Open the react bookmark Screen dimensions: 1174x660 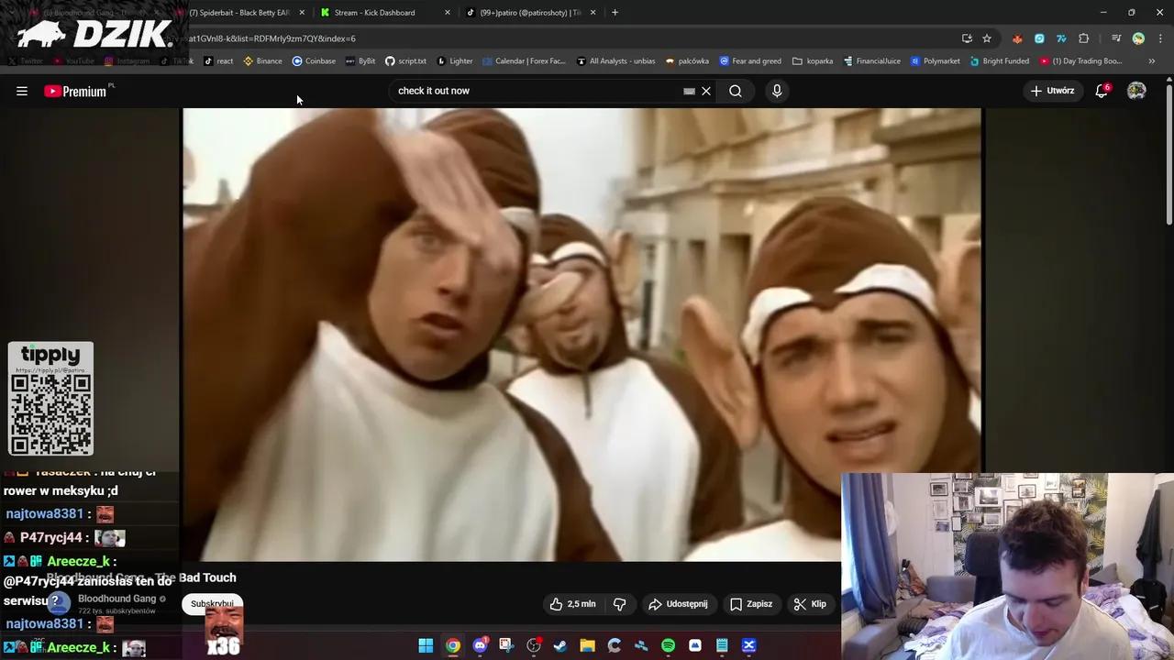[x=218, y=61]
